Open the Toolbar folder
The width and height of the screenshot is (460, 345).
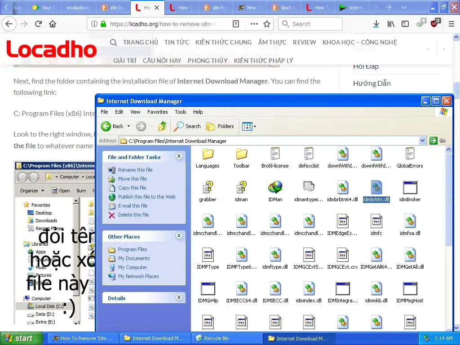[x=241, y=159]
